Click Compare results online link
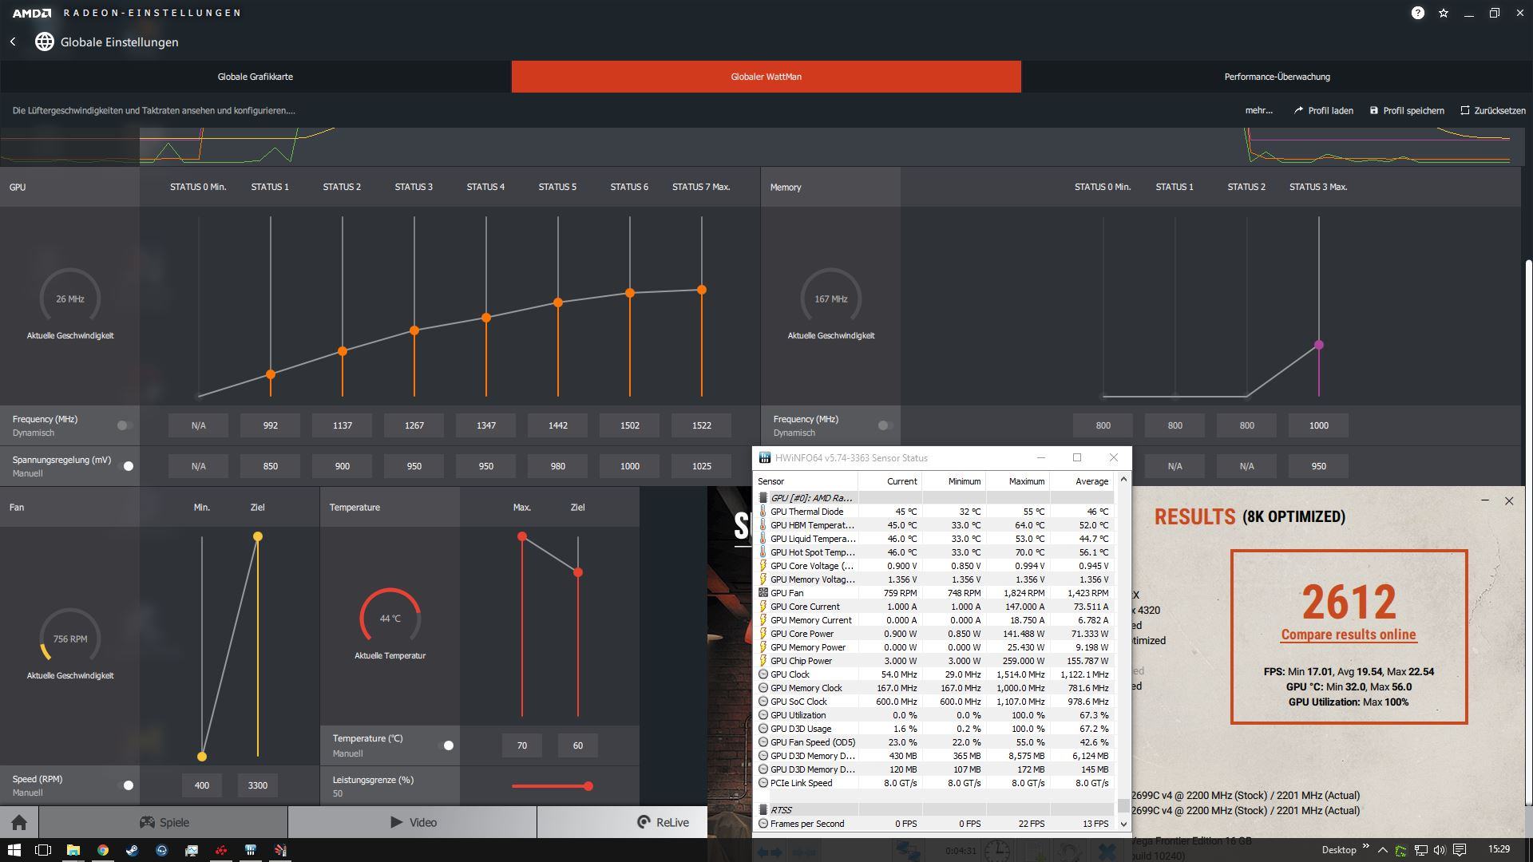 [1349, 635]
